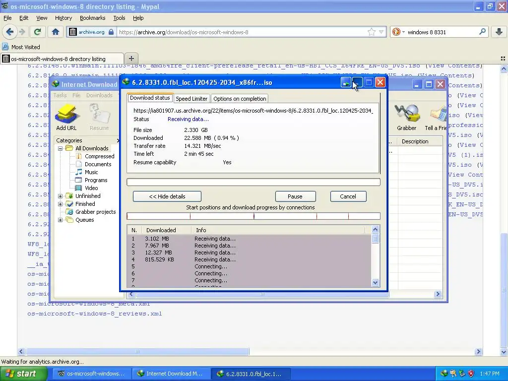Click the browser page scroll down arrow
508x381 pixels.
[x=504, y=352]
